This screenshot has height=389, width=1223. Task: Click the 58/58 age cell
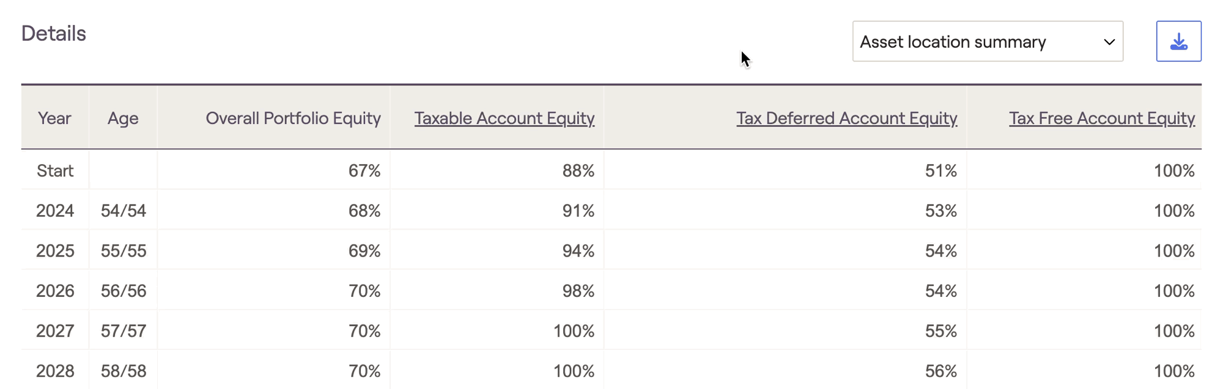click(x=124, y=371)
